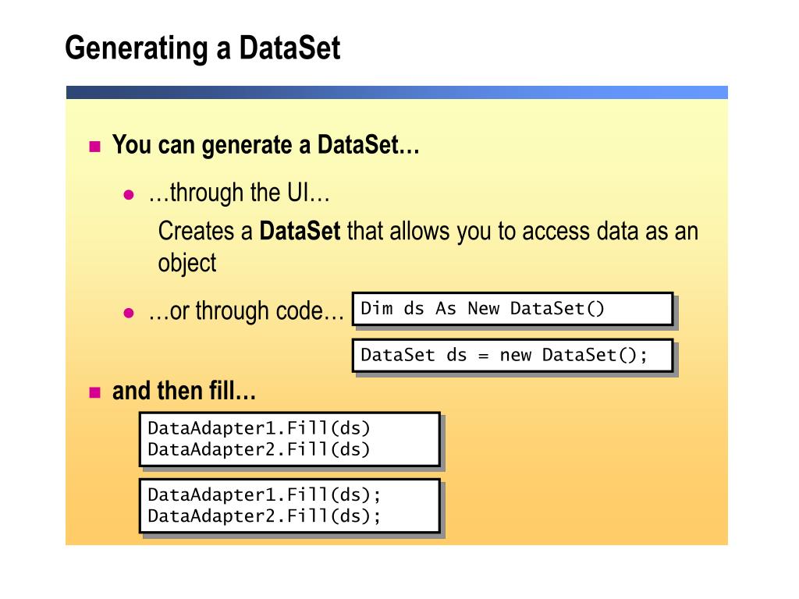Click the '...through the UI...' line
The image size is (799, 599).
coord(239,193)
